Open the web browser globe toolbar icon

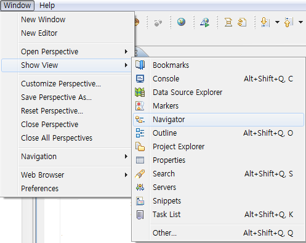coord(181,22)
